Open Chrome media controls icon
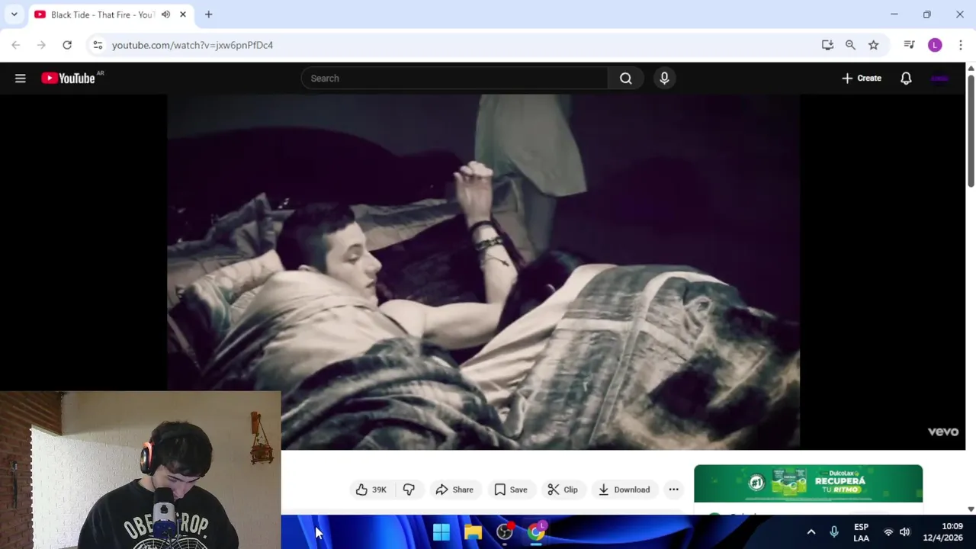Screen dimensions: 976x549 click(x=909, y=45)
